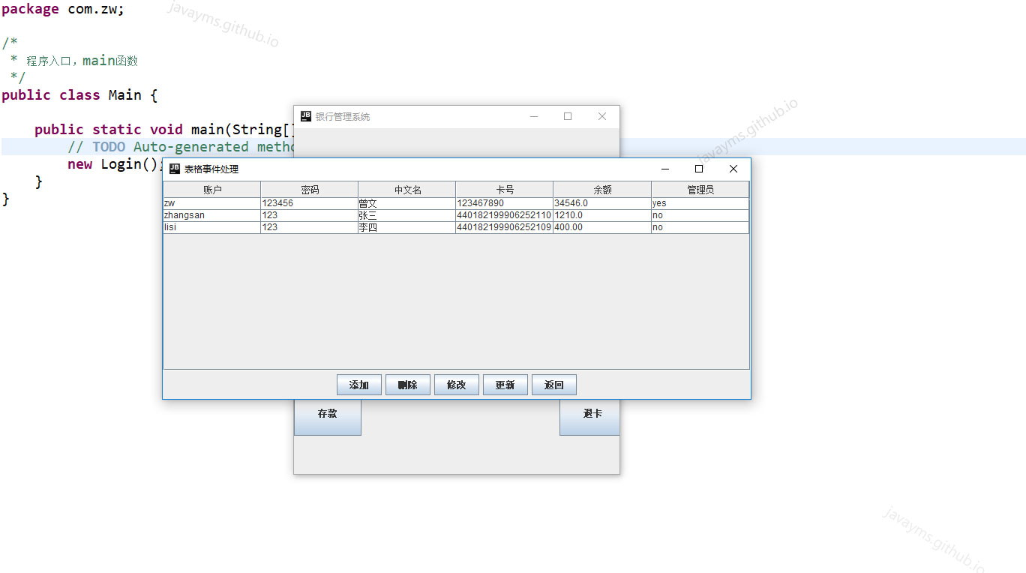The image size is (1026, 573).
Task: Select the 密码 column header
Action: click(308, 189)
